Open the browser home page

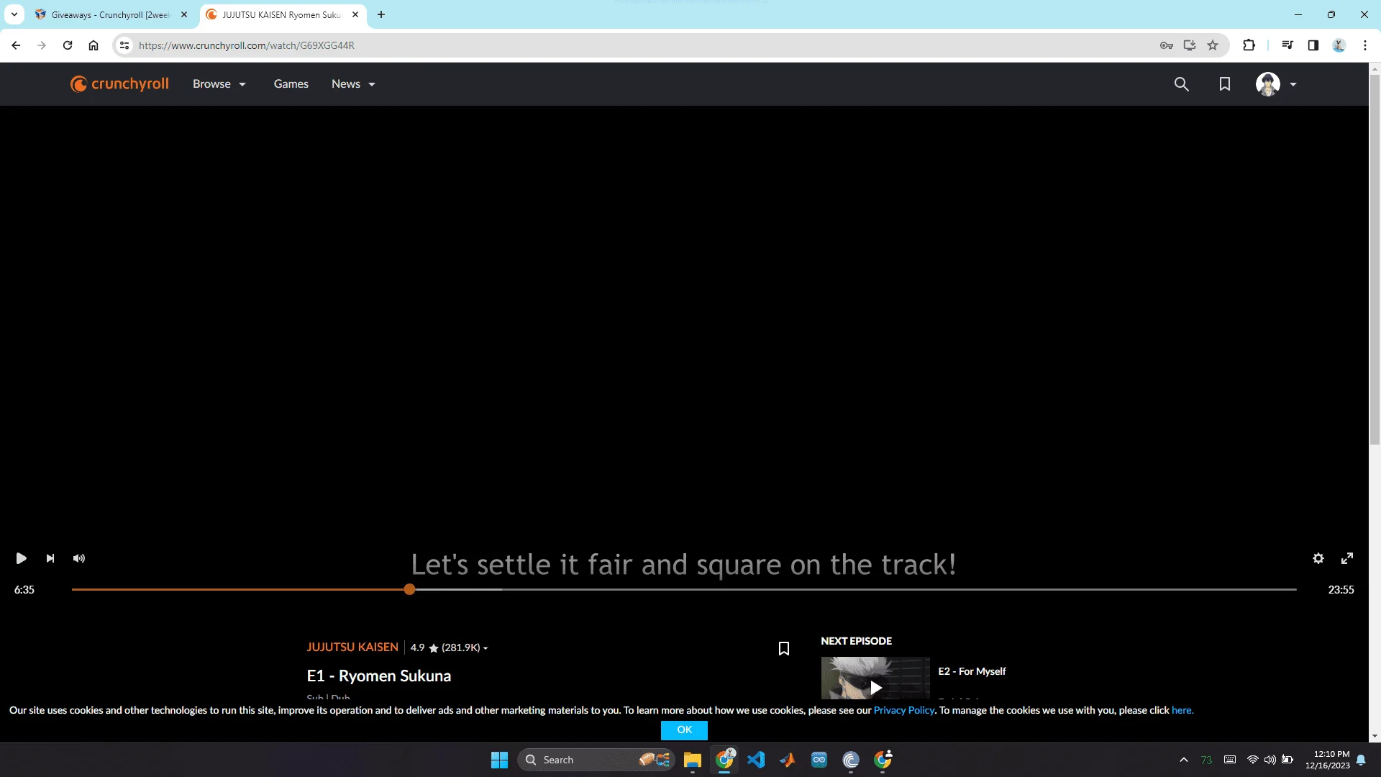click(x=94, y=45)
